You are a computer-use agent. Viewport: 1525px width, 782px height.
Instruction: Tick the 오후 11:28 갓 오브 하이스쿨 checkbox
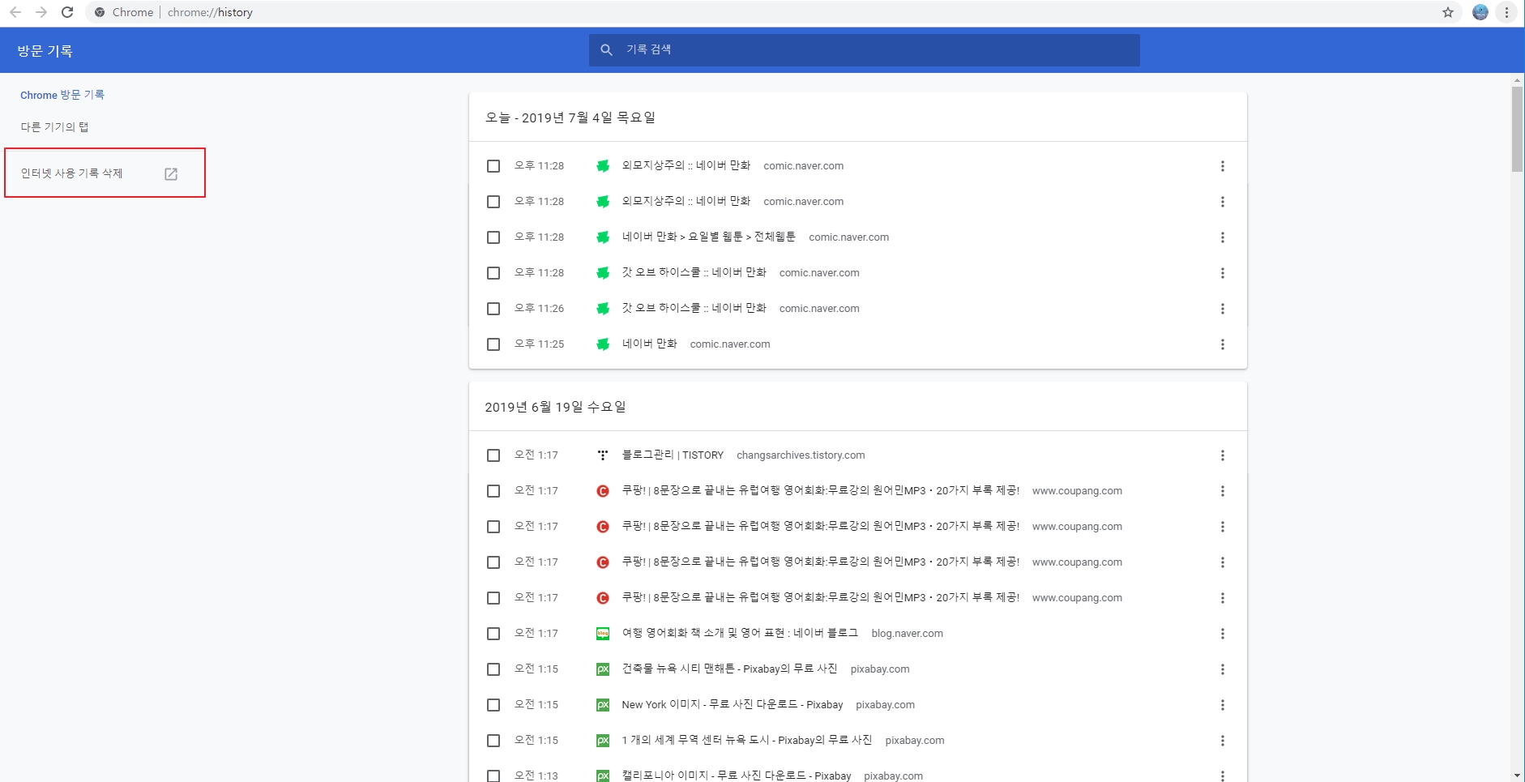click(x=493, y=273)
